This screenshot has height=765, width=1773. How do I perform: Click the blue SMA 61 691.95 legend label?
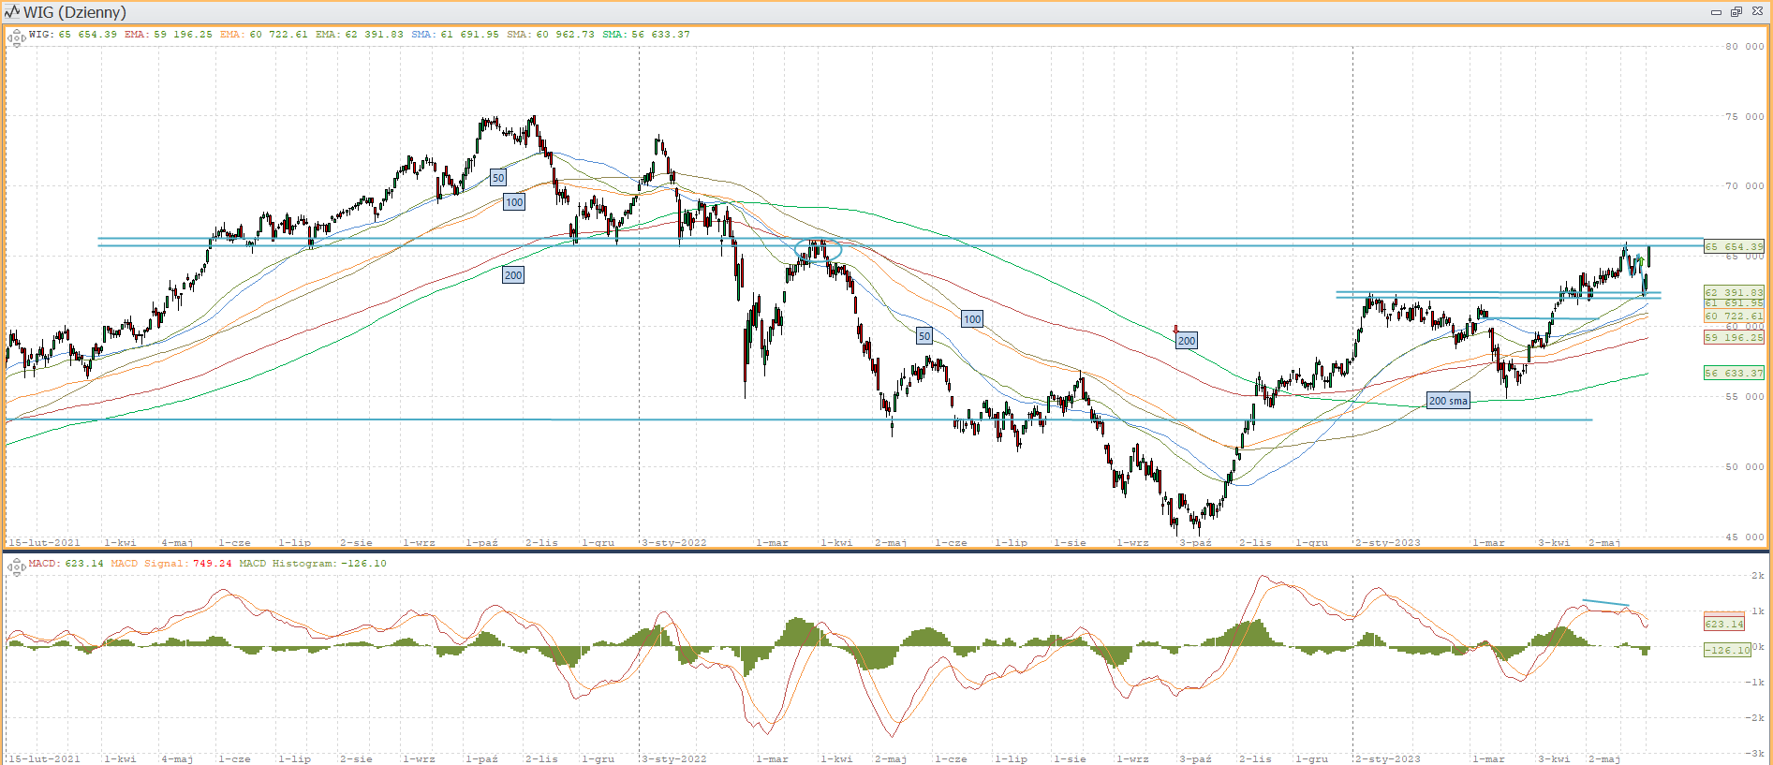(x=455, y=35)
